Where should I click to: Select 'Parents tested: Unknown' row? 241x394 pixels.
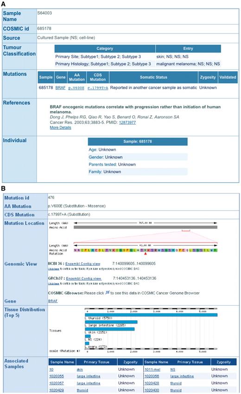click(138, 164)
